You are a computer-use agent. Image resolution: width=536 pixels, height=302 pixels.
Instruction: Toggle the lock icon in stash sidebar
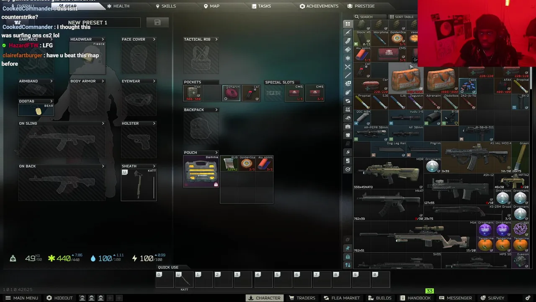pos(348,257)
